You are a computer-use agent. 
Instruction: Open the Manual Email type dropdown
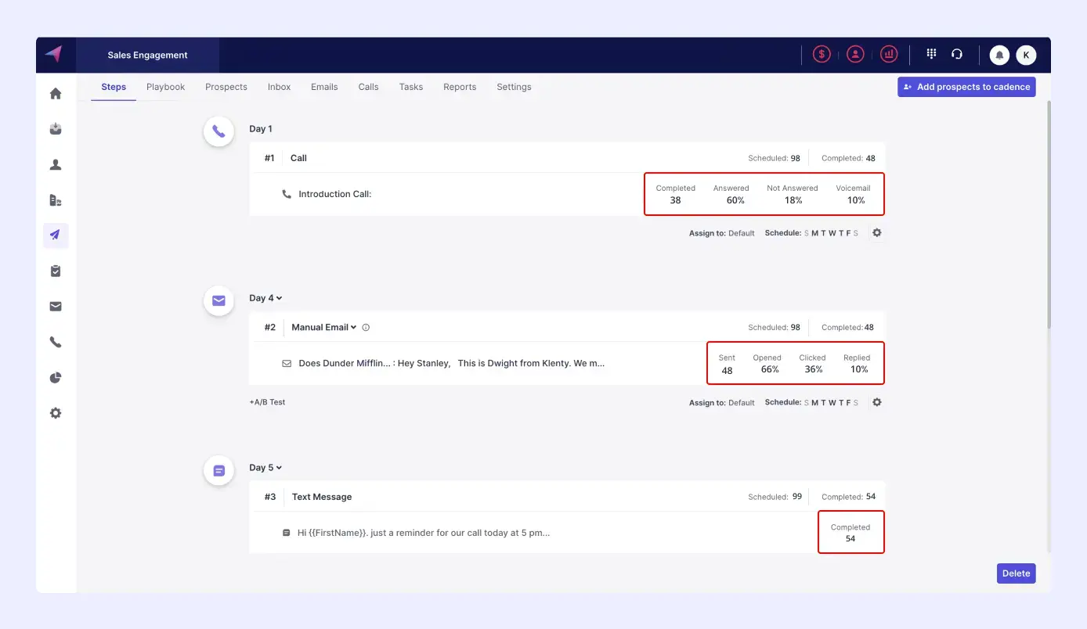point(324,328)
